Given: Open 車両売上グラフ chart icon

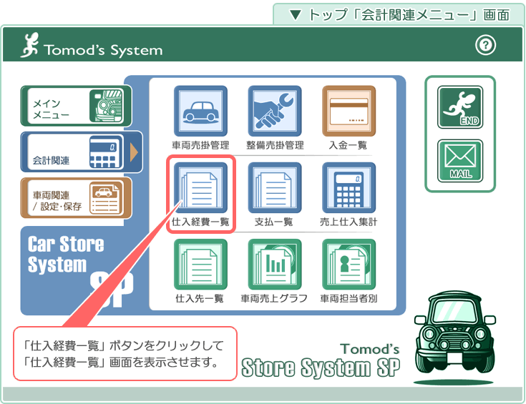Looking at the screenshot, I should click(275, 264).
